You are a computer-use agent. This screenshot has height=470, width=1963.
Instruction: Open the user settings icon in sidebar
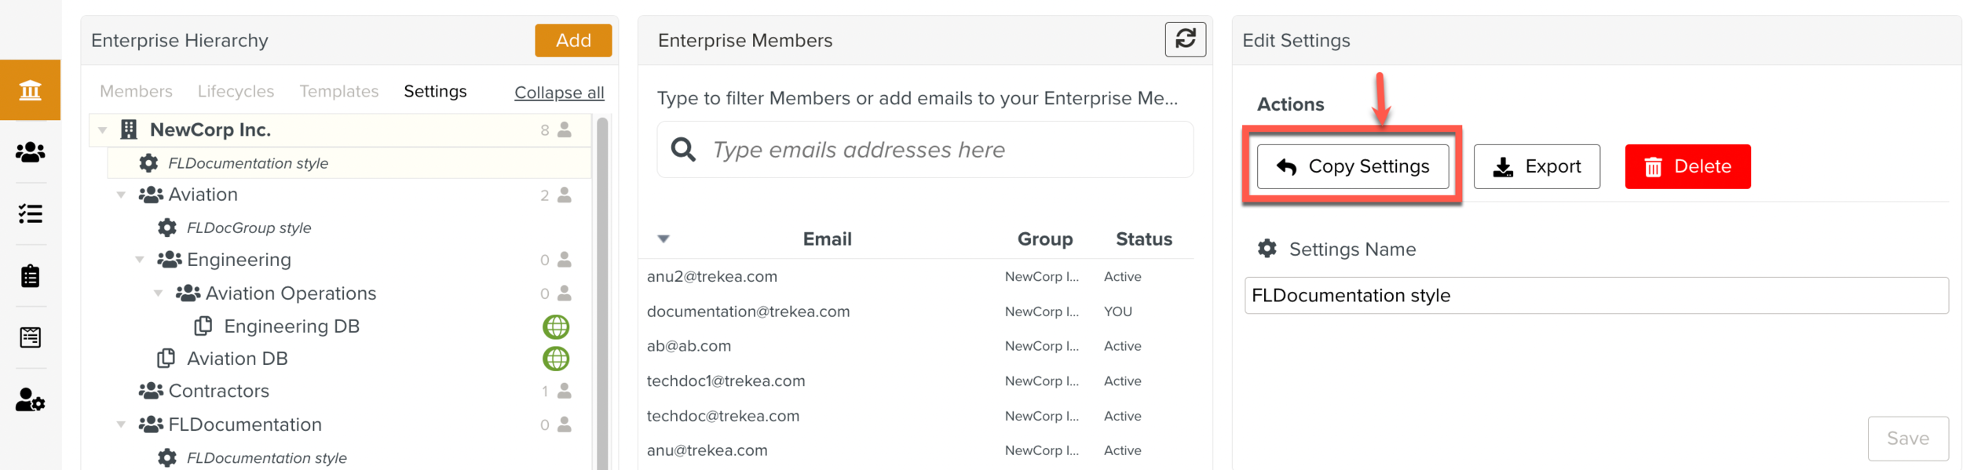tap(31, 400)
